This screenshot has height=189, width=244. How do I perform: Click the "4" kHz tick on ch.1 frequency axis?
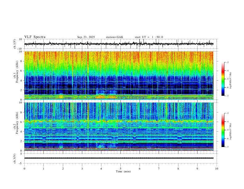[x=22, y=81]
